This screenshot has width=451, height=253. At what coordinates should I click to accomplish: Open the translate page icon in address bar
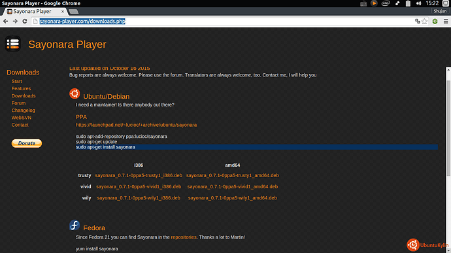418,22
